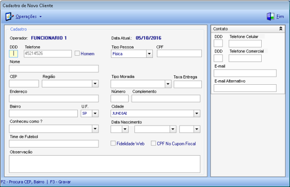
Task: Click the DDD field for Telefone Celular
Action: point(218,43)
